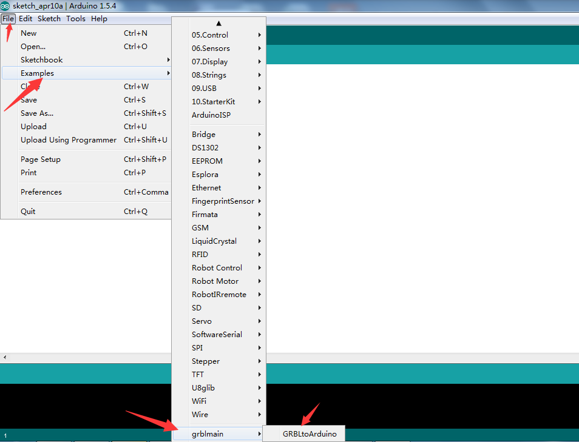Image resolution: width=579 pixels, height=442 pixels.
Task: Expand RobotIRremote examples
Action: (x=219, y=295)
